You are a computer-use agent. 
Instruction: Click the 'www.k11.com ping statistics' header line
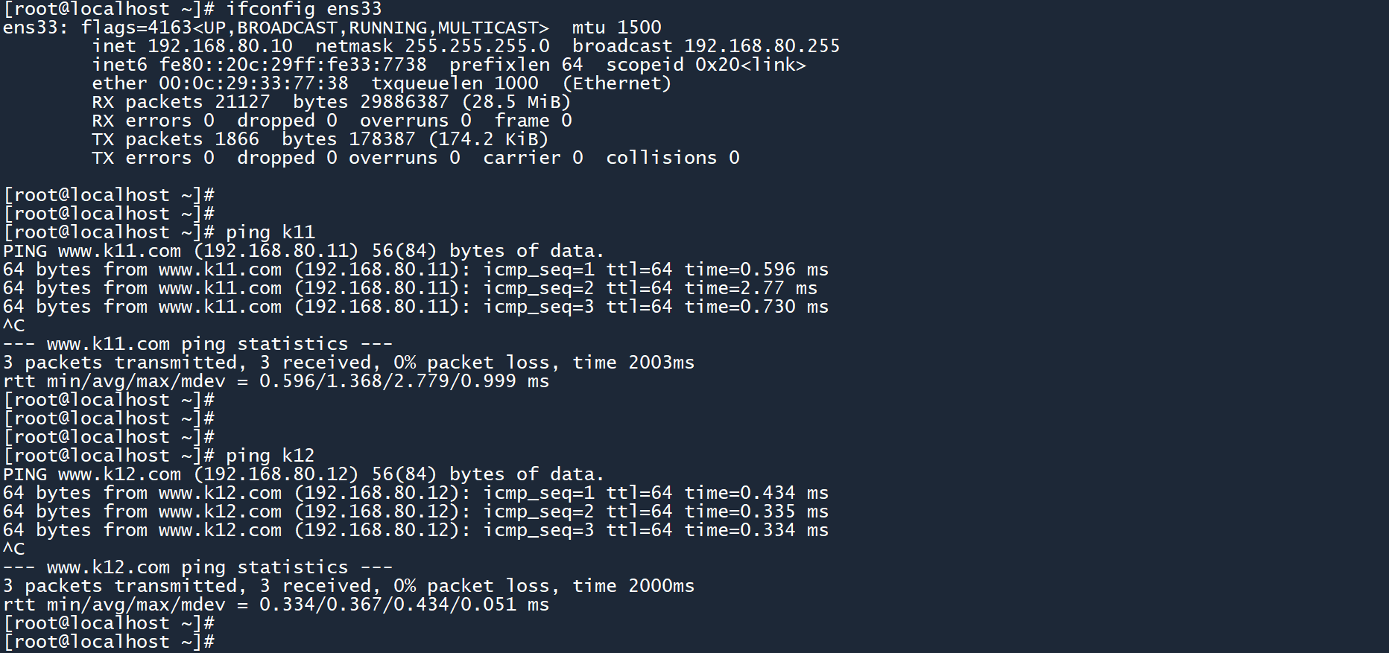(197, 344)
